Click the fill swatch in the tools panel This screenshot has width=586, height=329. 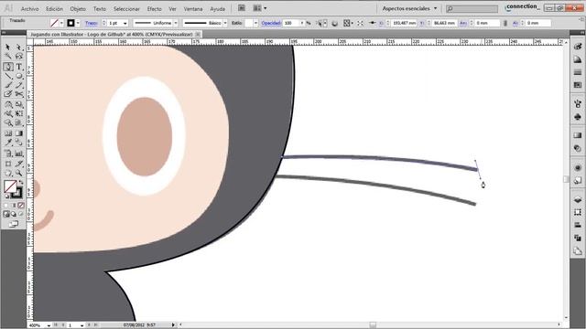click(x=10, y=186)
